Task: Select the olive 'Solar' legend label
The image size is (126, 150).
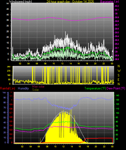Action: [x=35, y=90]
